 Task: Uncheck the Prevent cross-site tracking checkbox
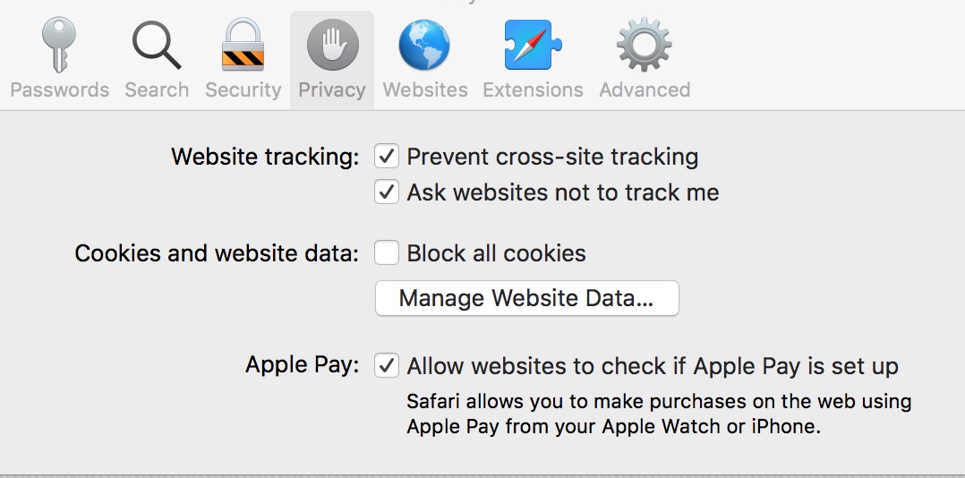point(387,157)
